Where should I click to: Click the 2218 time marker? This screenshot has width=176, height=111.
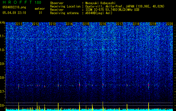(136, 24)
